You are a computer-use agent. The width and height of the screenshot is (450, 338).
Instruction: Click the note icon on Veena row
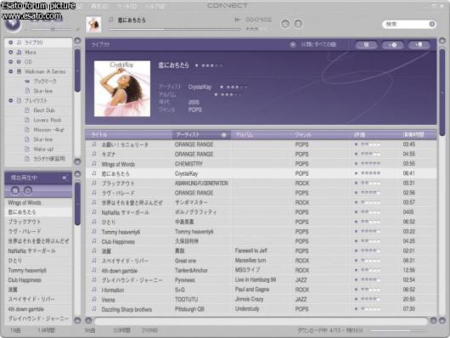tap(94, 300)
